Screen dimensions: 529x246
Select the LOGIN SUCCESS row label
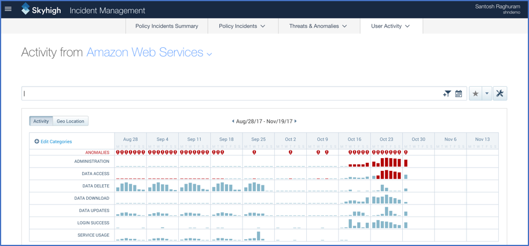point(93,223)
